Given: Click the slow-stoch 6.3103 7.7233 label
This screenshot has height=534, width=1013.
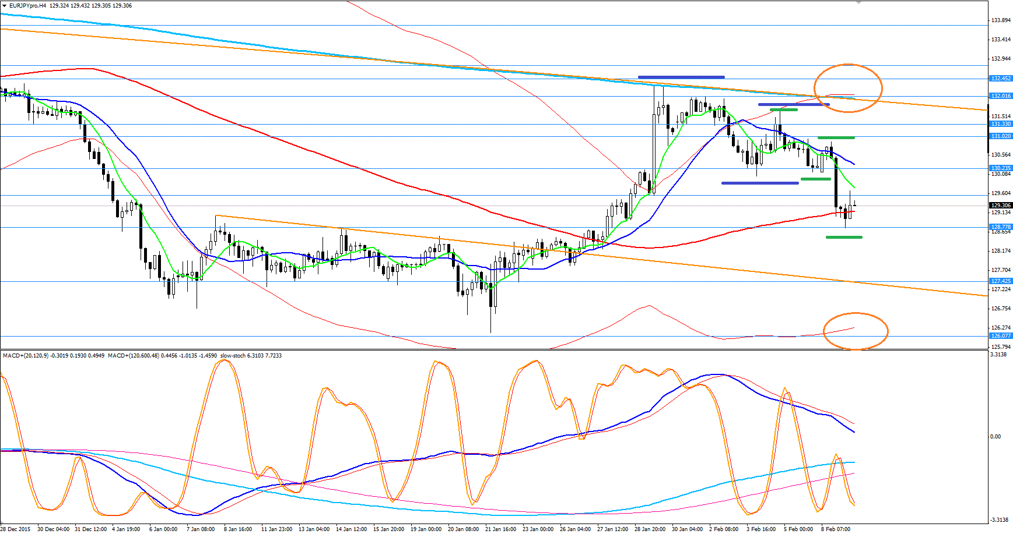Looking at the screenshot, I should point(251,355).
